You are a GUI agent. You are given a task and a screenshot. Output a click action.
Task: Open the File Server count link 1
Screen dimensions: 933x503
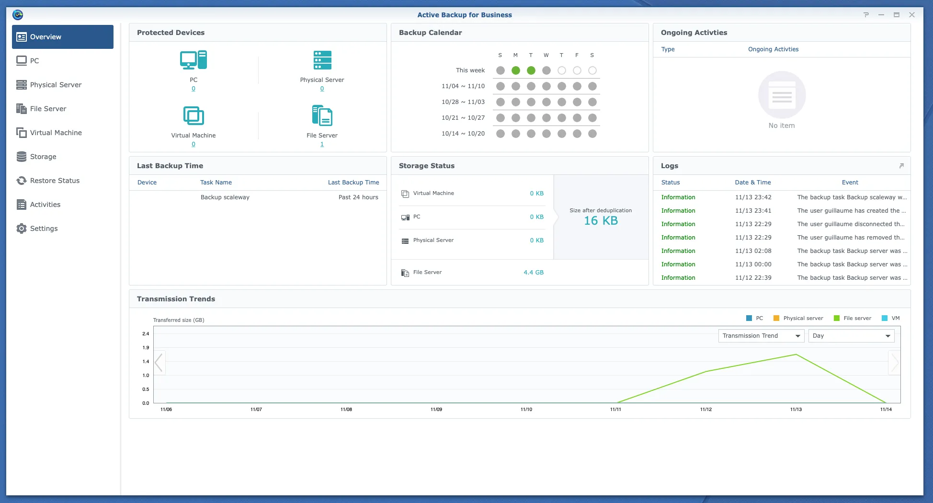tap(322, 144)
